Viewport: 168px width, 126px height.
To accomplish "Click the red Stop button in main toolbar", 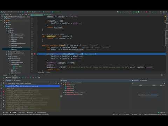I will click(147, 12).
